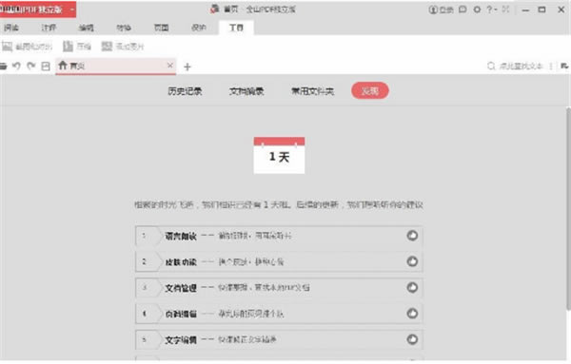Click the red 金山PDF独立版 application button
Viewport: 571px width, 364px height.
pyautogui.click(x=38, y=10)
